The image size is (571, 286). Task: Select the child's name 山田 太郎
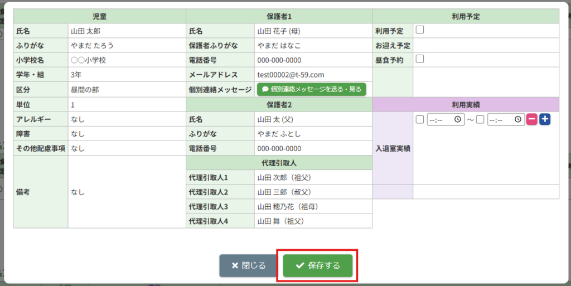pos(86,31)
